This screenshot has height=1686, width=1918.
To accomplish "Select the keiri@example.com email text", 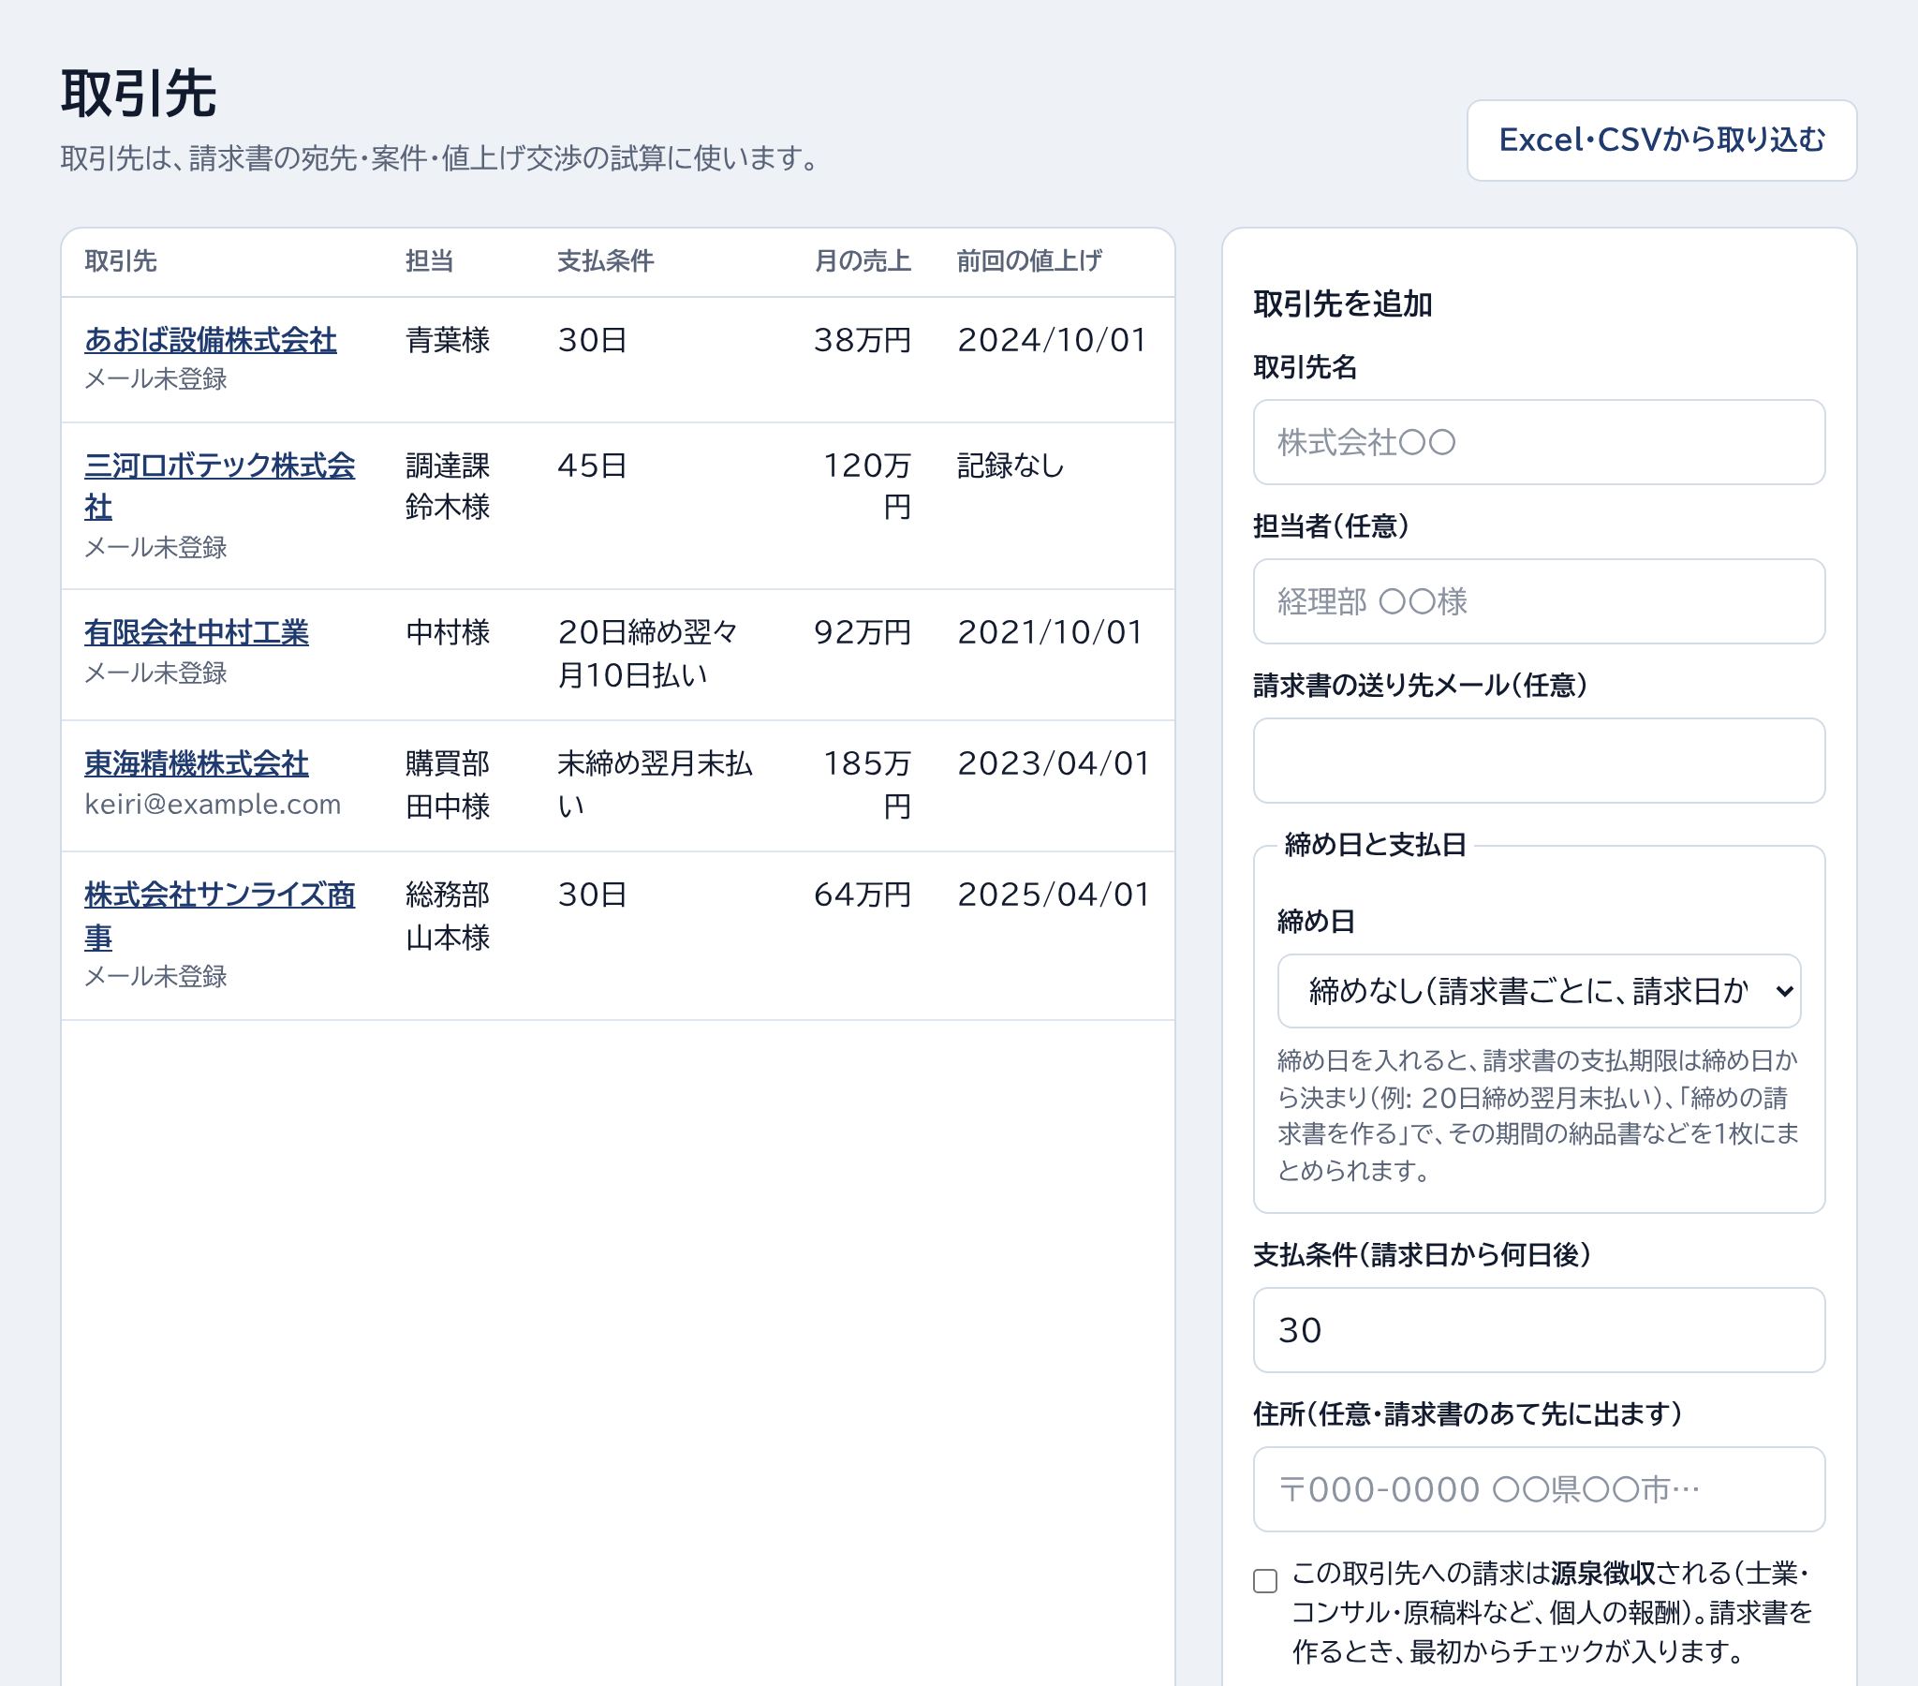I will (212, 804).
